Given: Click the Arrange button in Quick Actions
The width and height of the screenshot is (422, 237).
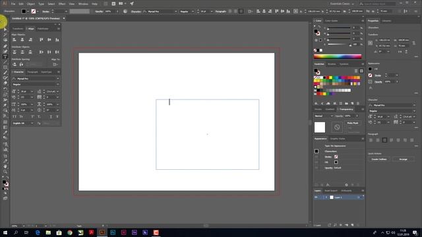Looking at the screenshot, I should pos(403,159).
